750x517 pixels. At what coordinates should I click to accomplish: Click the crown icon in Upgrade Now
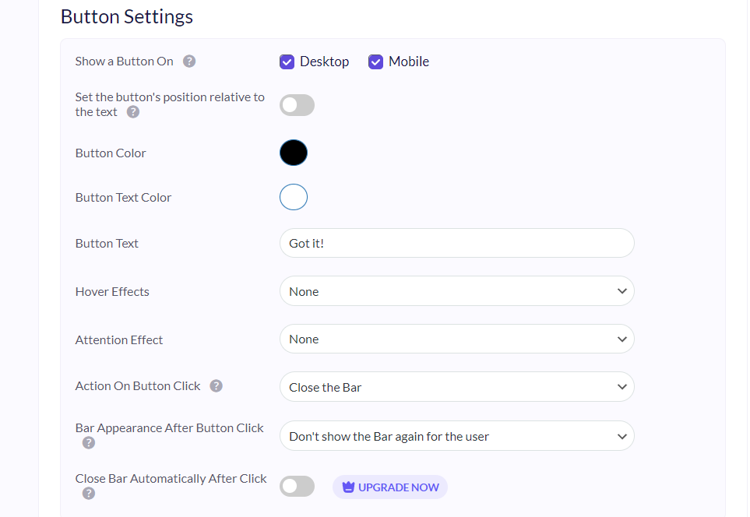pyautogui.click(x=348, y=487)
